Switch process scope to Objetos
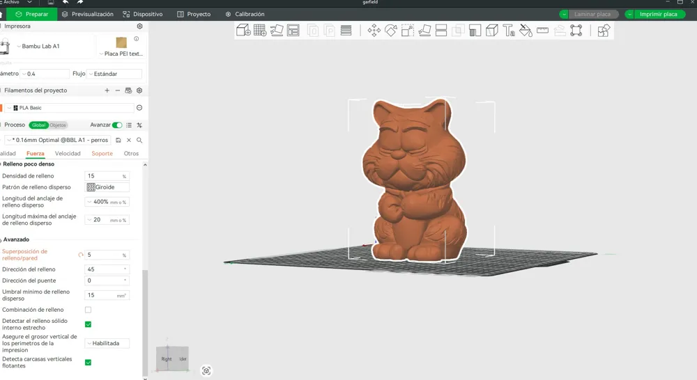 pyautogui.click(x=58, y=125)
